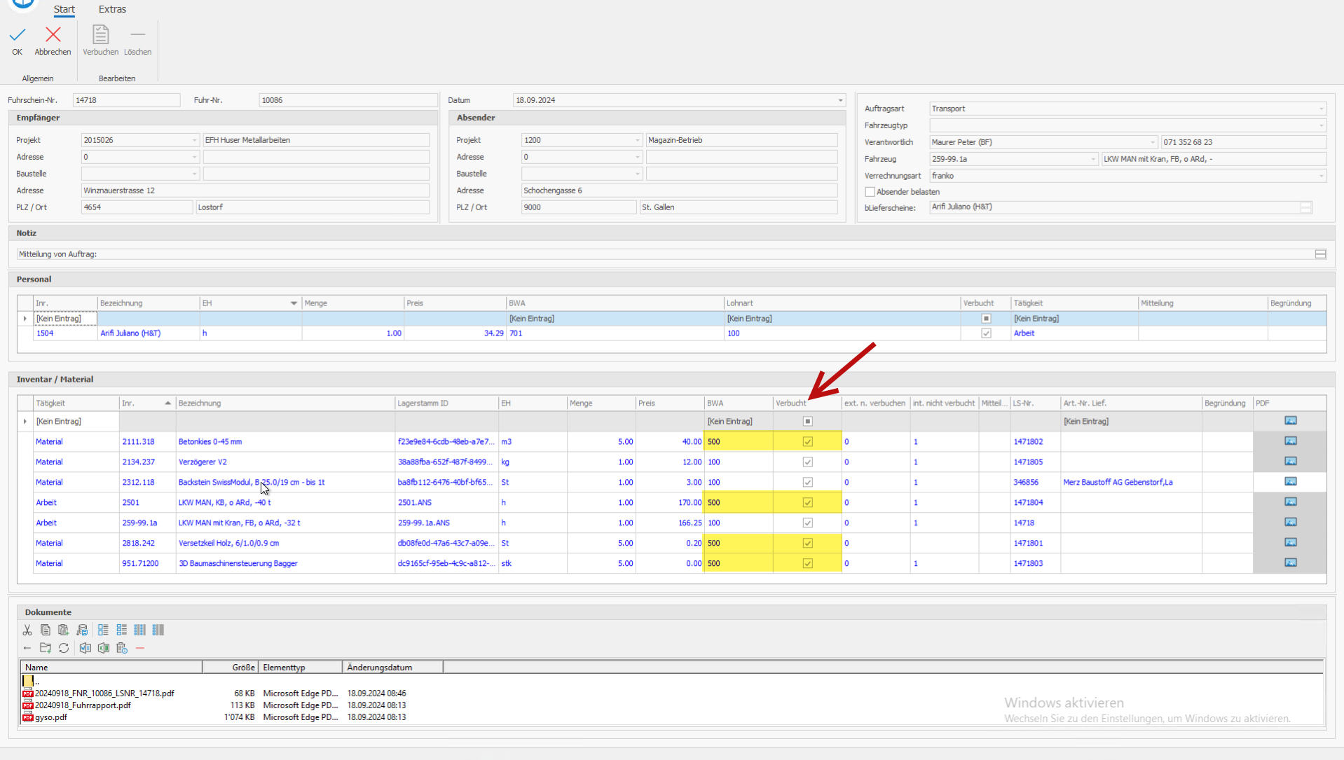
Task: Open the Datum dropdown
Action: point(840,100)
